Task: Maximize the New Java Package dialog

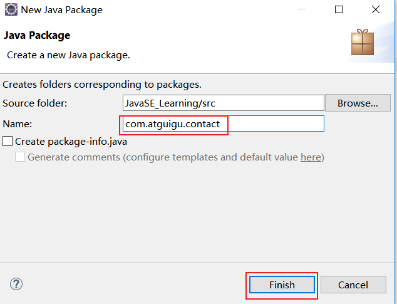Action: 339,9
